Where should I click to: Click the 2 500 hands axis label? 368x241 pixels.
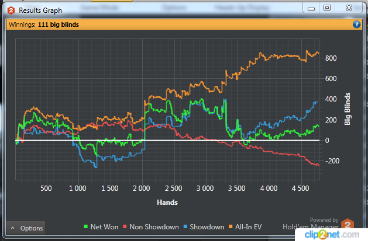click(173, 188)
